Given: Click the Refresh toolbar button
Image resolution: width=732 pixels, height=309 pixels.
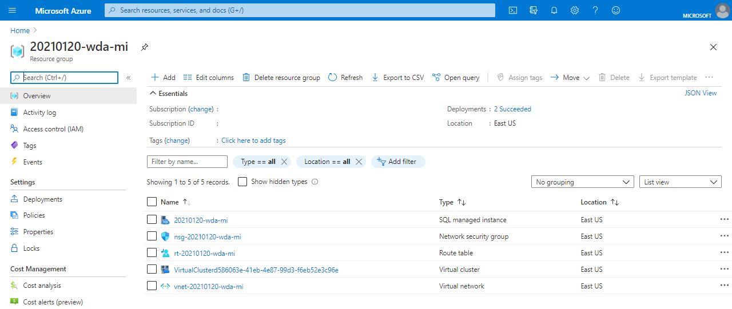Looking at the screenshot, I should (345, 78).
